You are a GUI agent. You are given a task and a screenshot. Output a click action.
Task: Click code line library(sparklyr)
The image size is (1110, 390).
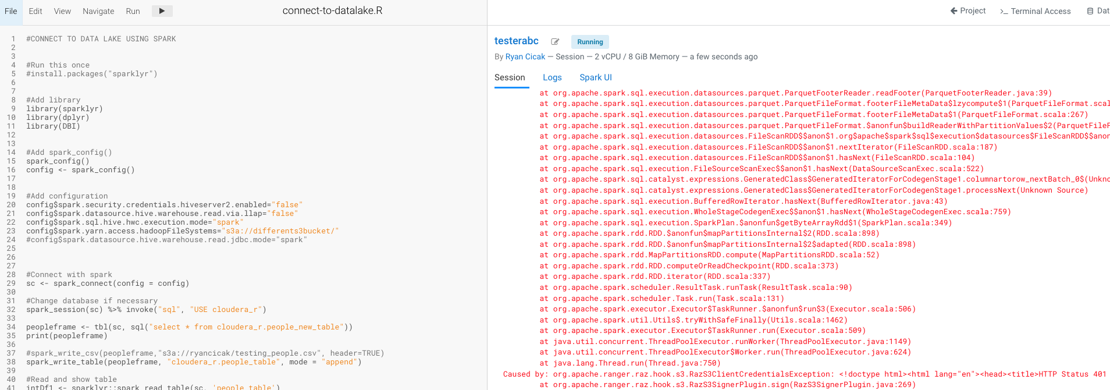tap(65, 109)
